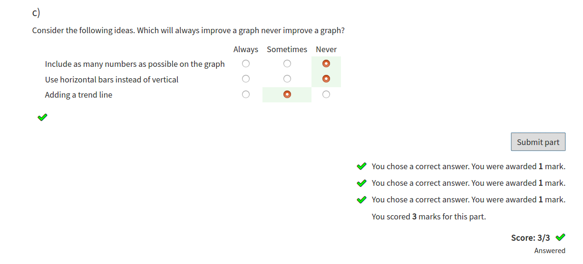Image resolution: width=583 pixels, height=264 pixels.
Task: Pick Never for adding a trend line
Action: [x=326, y=94]
